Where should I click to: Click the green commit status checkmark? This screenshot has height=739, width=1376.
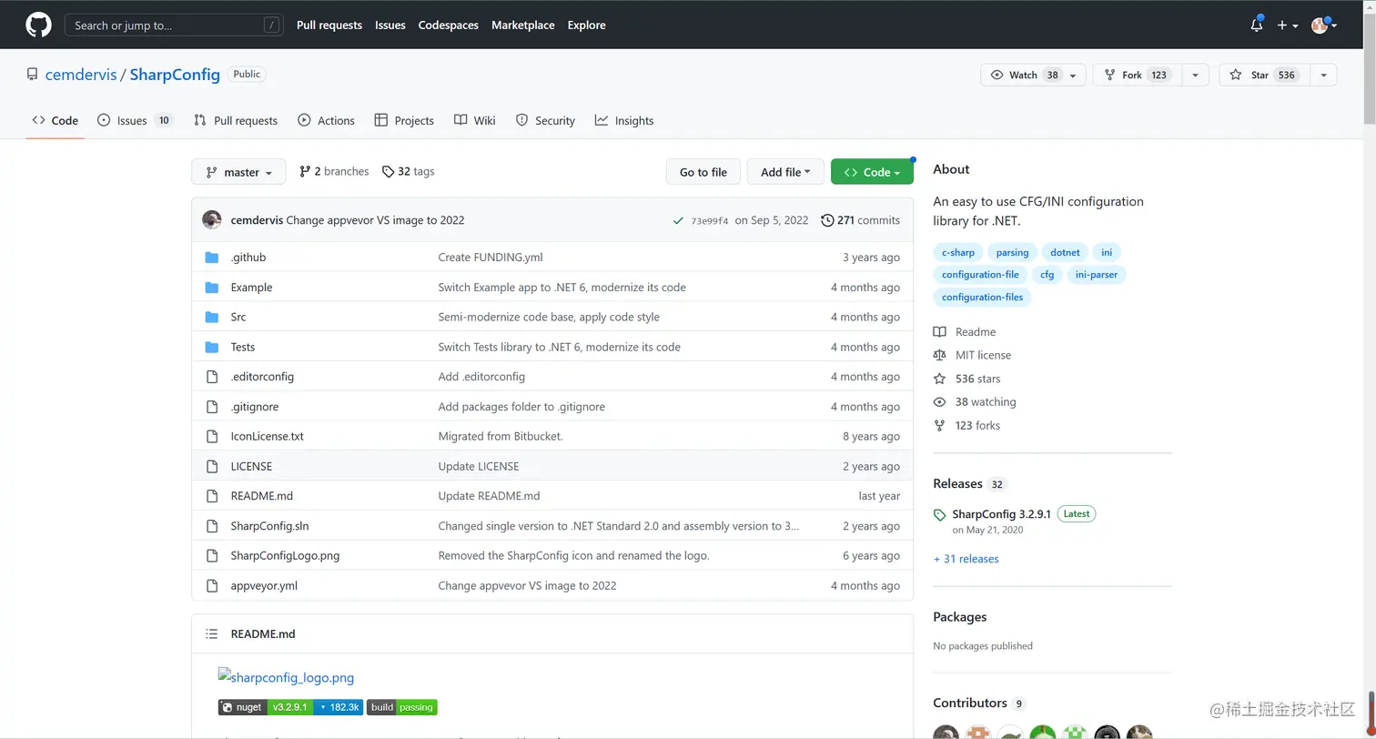[x=678, y=220]
